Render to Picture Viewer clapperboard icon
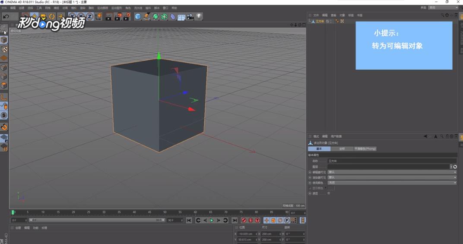The width and height of the screenshot is (463, 244). click(x=117, y=17)
